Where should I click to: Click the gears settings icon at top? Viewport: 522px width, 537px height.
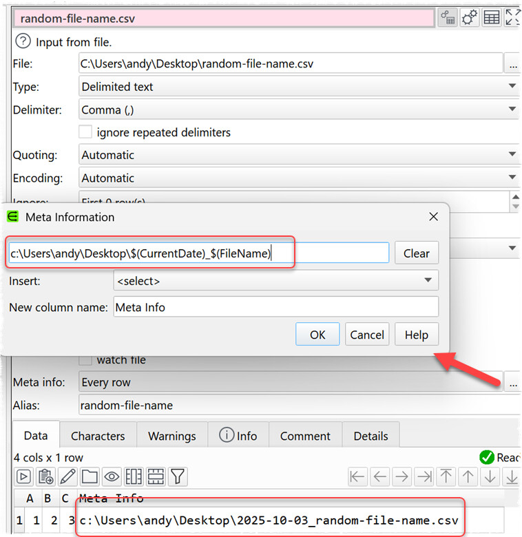pos(470,18)
